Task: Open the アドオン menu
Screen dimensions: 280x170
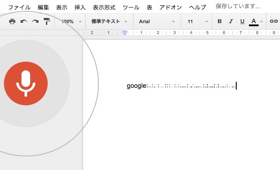Action: pyautogui.click(x=171, y=7)
